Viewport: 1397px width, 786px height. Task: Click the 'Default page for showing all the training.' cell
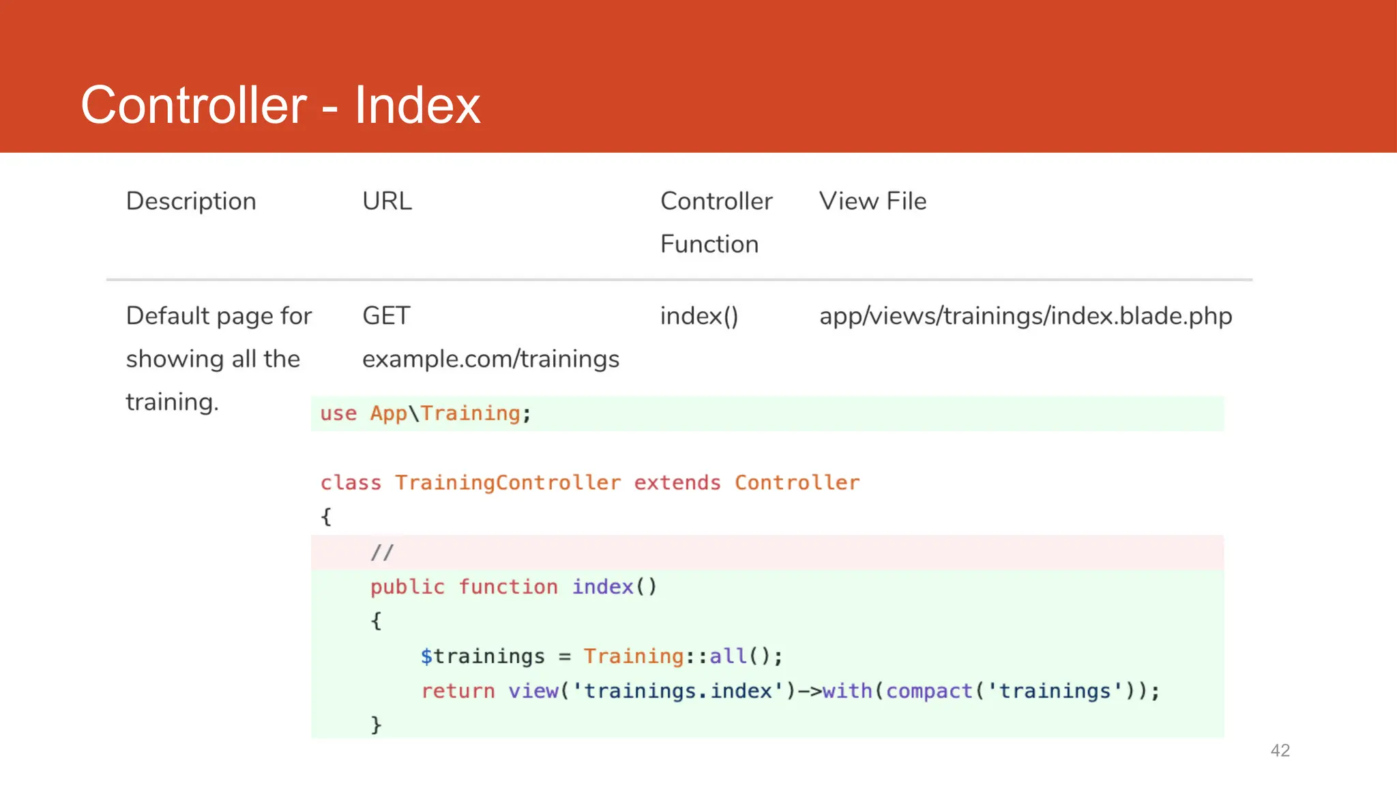219,359
